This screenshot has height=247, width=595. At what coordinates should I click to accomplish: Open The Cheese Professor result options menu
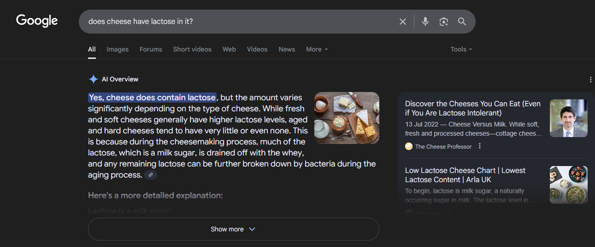[x=480, y=146]
